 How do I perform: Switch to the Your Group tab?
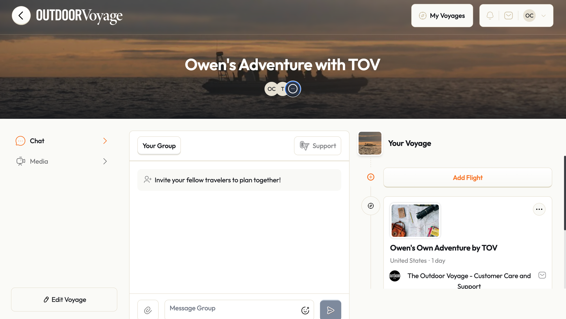click(x=159, y=146)
